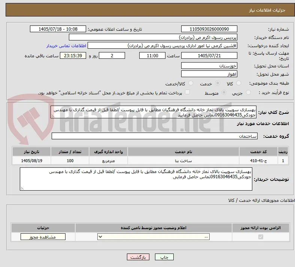
Task: Click the need date cell 1405/08/19
Action: coord(31,161)
